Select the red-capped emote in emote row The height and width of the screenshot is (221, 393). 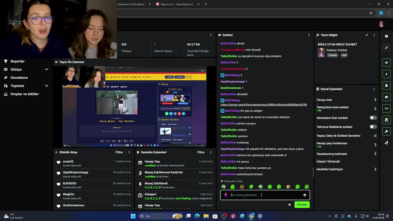click(x=288, y=187)
